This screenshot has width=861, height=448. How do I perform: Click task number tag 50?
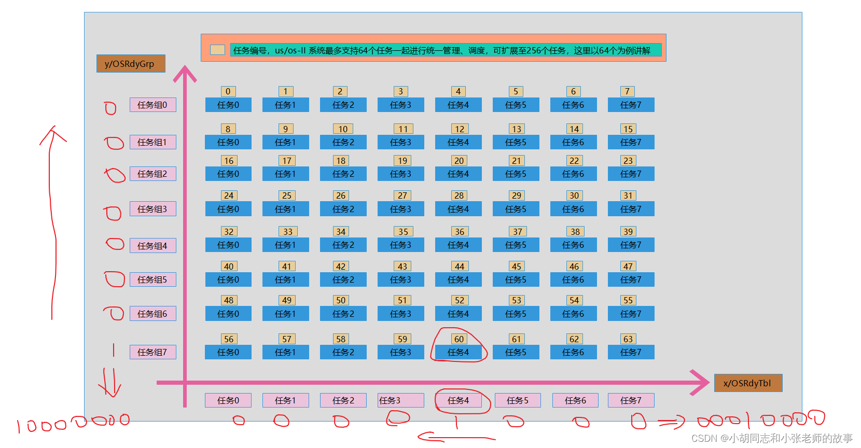coord(341,300)
